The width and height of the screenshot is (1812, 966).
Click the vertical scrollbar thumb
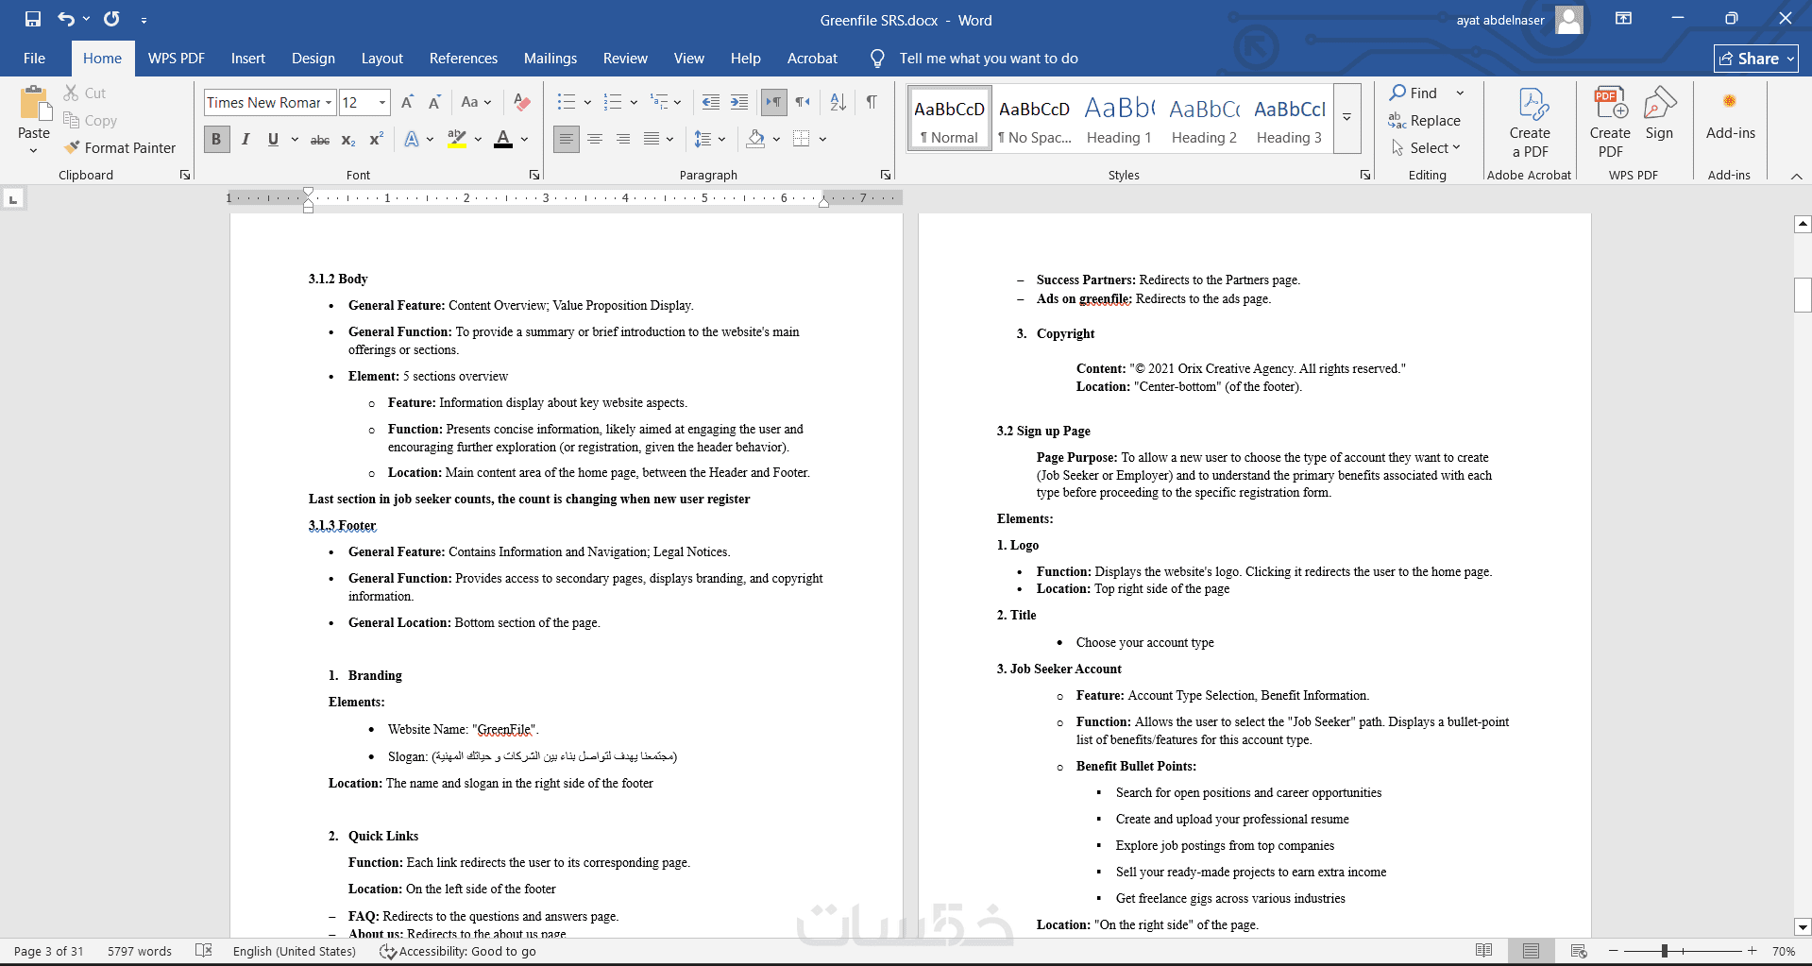click(x=1803, y=295)
